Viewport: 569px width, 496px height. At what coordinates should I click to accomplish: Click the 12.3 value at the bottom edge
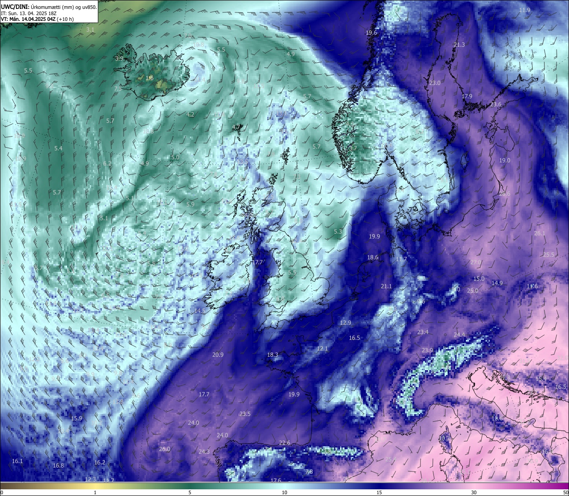(x=90, y=479)
